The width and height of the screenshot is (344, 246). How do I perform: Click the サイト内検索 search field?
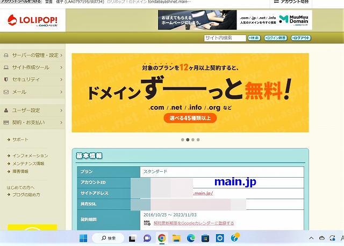point(225,38)
